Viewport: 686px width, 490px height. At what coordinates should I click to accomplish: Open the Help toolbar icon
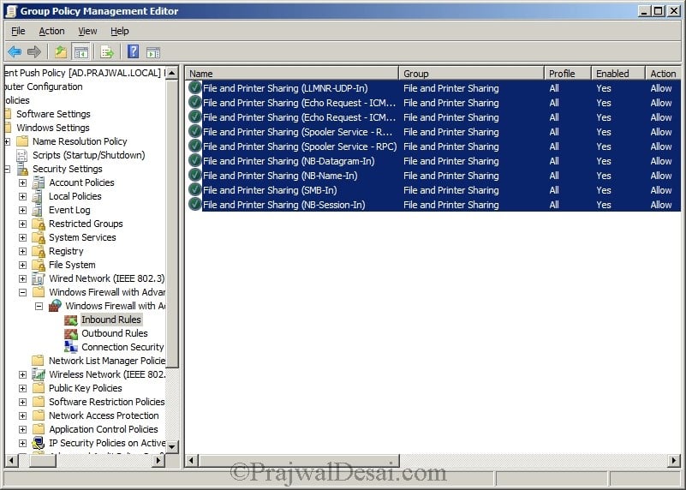tap(133, 51)
